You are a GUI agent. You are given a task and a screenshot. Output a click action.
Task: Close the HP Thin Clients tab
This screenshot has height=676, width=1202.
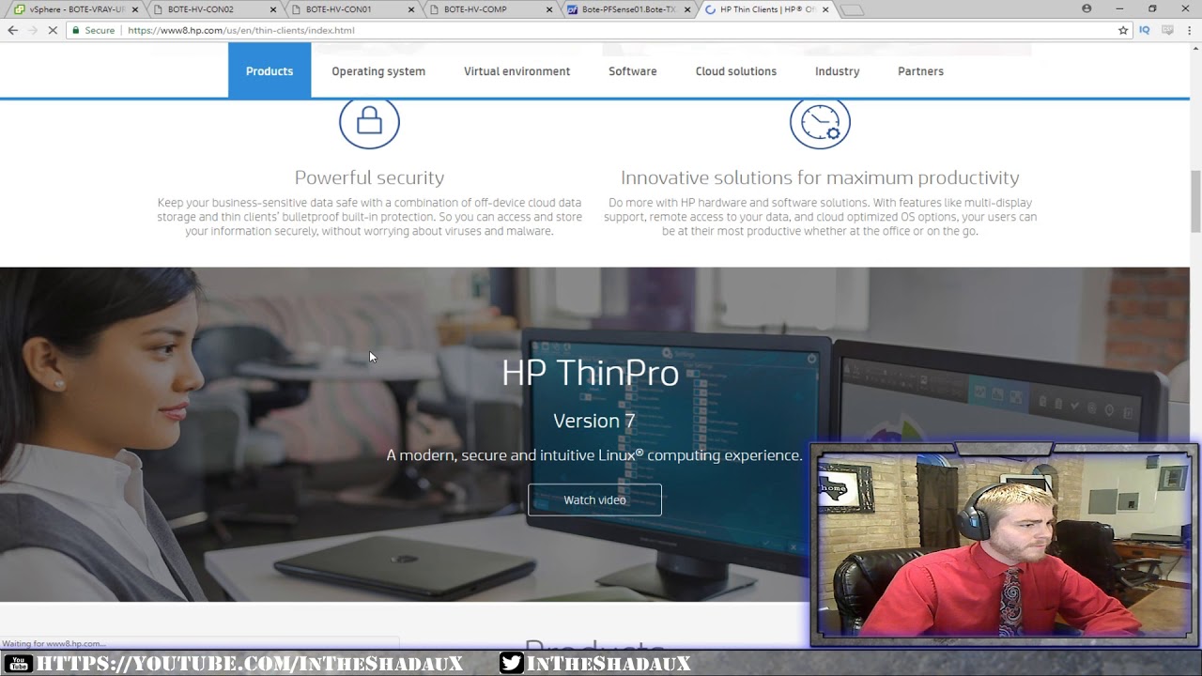825,9
